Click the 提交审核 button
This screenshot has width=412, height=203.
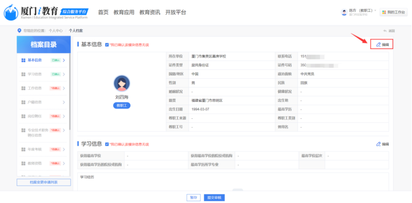click(214, 197)
